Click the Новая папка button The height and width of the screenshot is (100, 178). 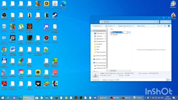[x=141, y=26]
